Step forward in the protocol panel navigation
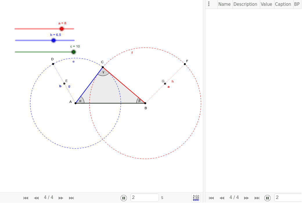302x203 pixels. pyautogui.click(x=246, y=198)
